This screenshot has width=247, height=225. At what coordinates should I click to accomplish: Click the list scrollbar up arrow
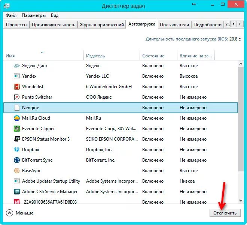coord(241,64)
